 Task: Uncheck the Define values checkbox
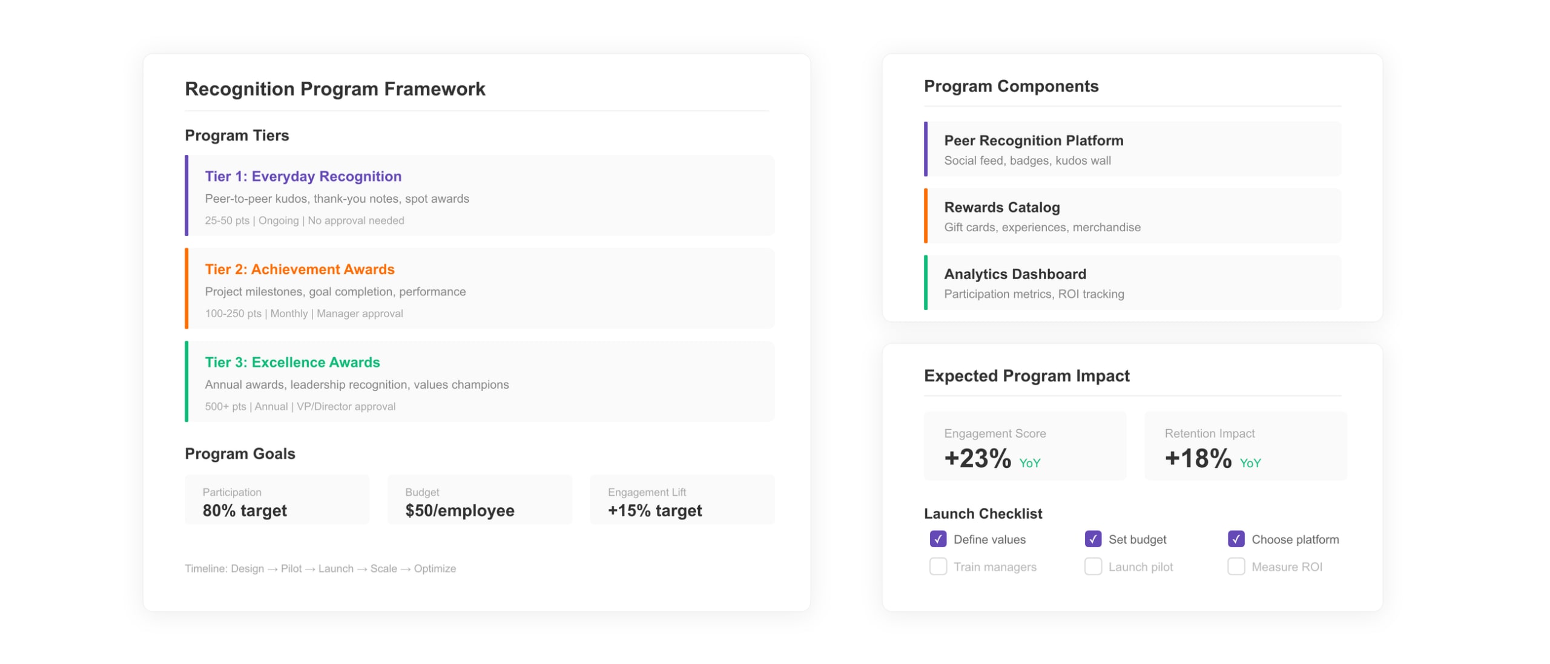pos(937,539)
